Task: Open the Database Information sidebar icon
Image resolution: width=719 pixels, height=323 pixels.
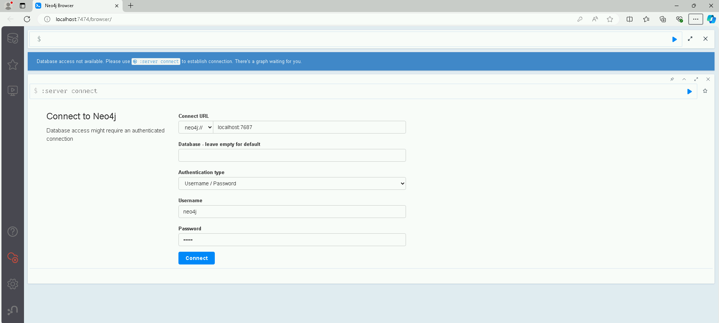Action: [13, 38]
